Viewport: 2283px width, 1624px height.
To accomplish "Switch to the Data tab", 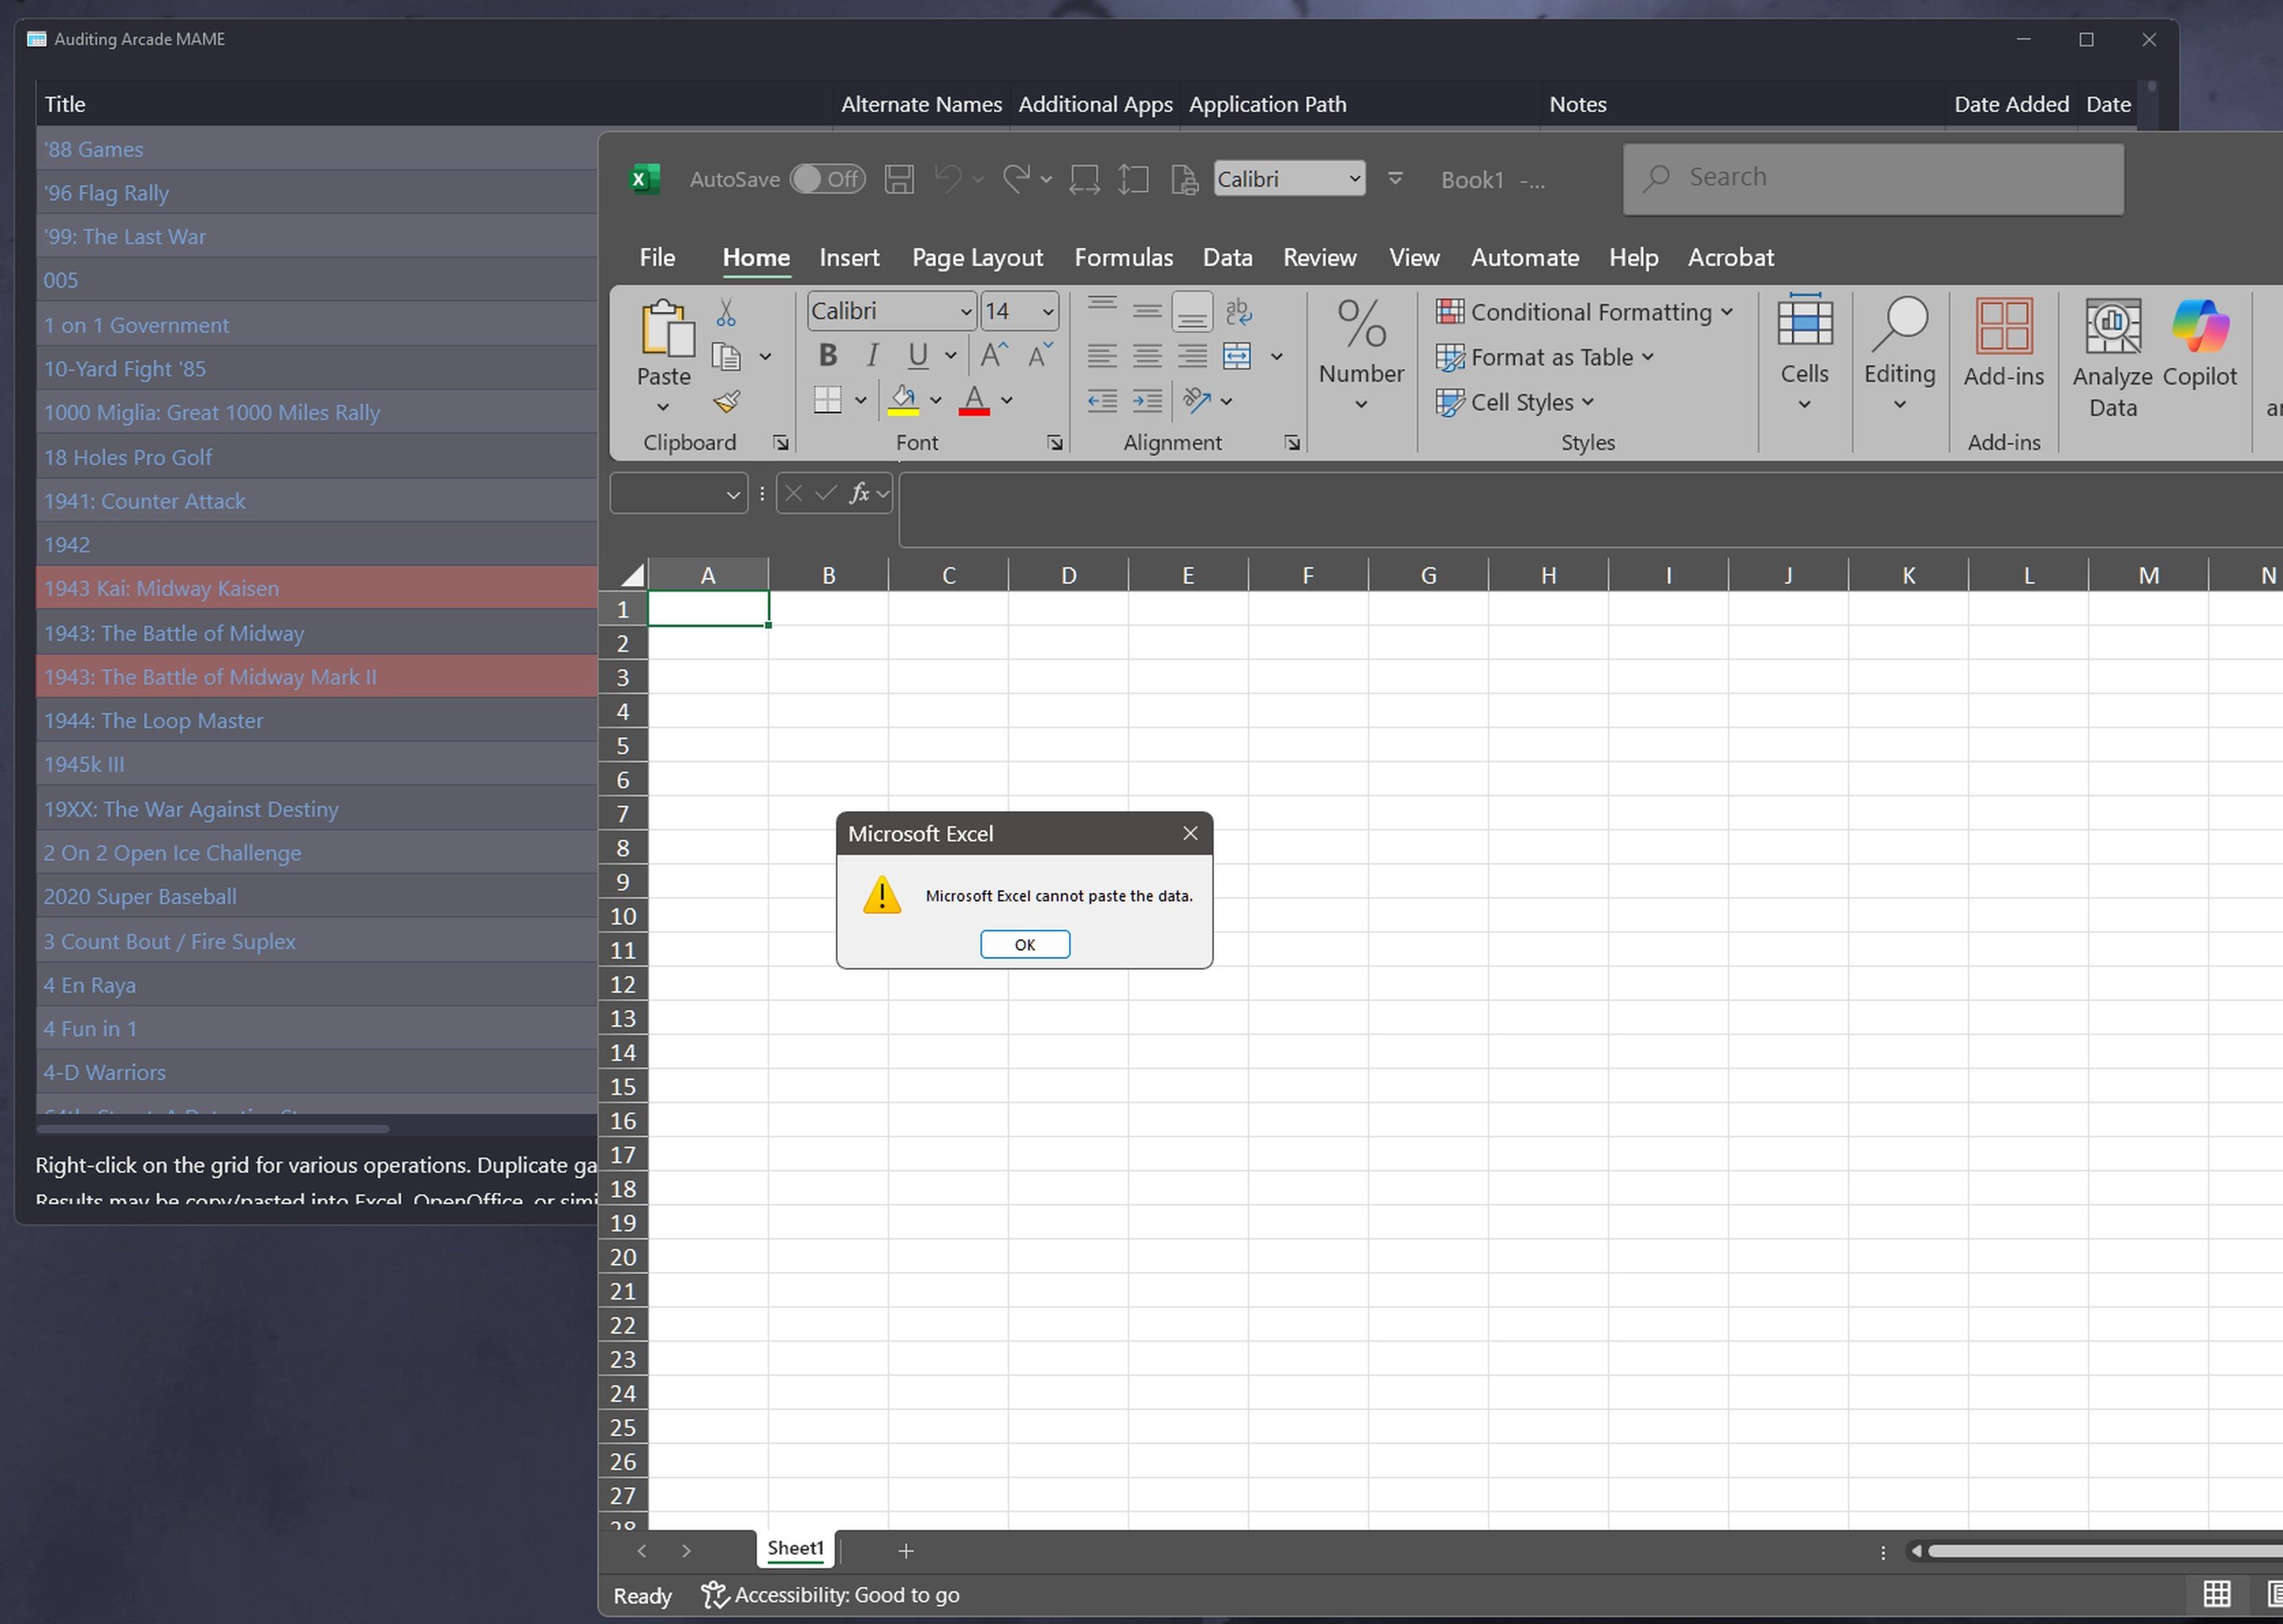I will (x=1227, y=257).
